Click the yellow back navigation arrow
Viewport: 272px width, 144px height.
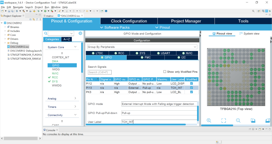pyautogui.click(x=87, y=11)
